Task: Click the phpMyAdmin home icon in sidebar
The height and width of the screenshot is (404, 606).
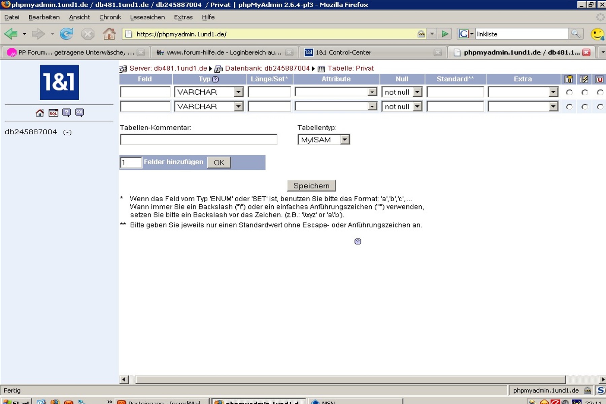Action: coord(40,113)
